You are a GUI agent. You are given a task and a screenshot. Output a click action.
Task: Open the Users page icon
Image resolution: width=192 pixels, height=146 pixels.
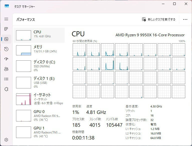point(6,69)
